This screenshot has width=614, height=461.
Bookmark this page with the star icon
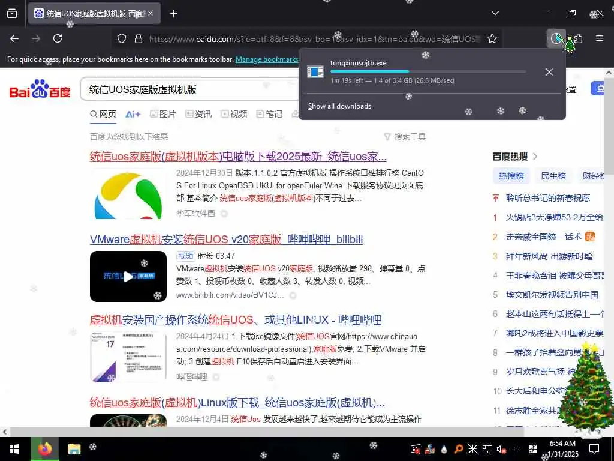(x=492, y=38)
